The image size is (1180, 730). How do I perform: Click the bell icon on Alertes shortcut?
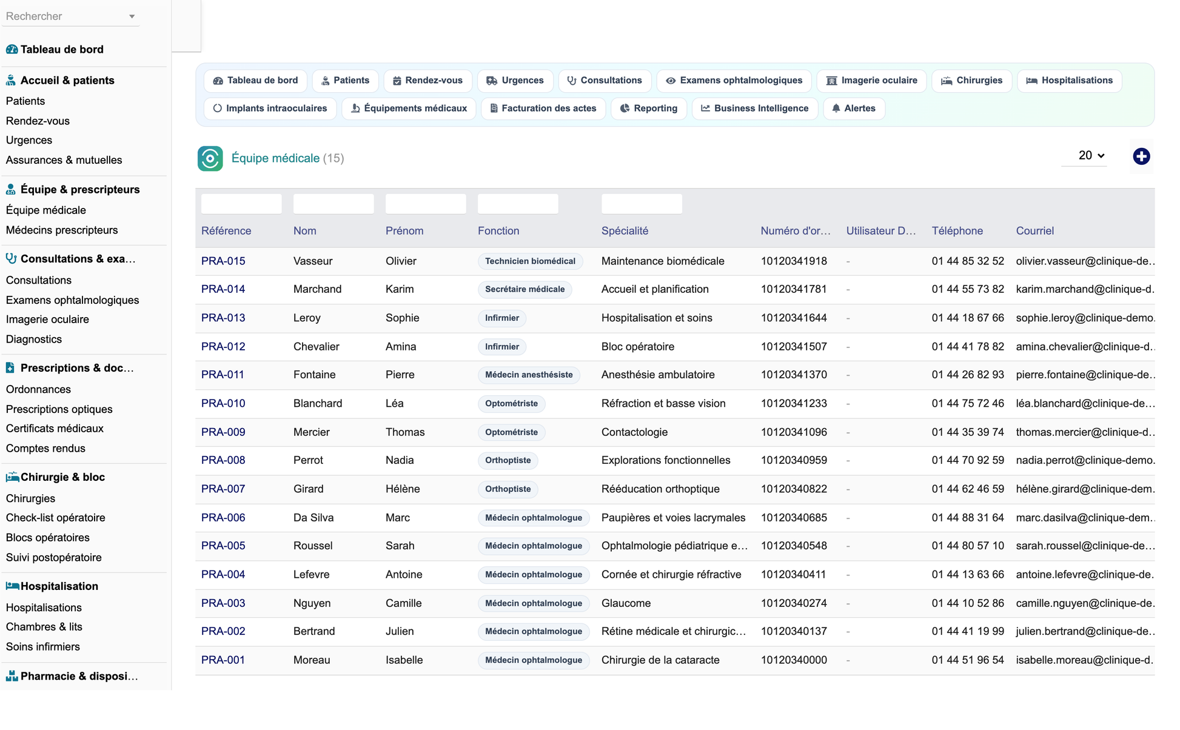coord(836,108)
